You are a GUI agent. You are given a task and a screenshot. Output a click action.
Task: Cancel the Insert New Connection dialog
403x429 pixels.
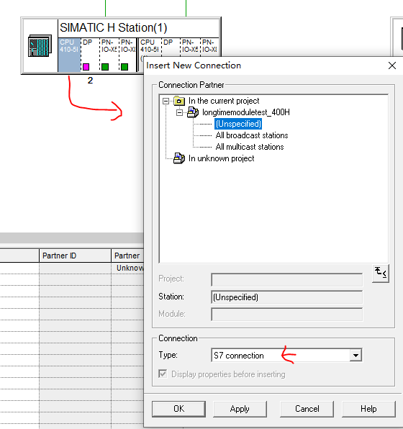(307, 409)
